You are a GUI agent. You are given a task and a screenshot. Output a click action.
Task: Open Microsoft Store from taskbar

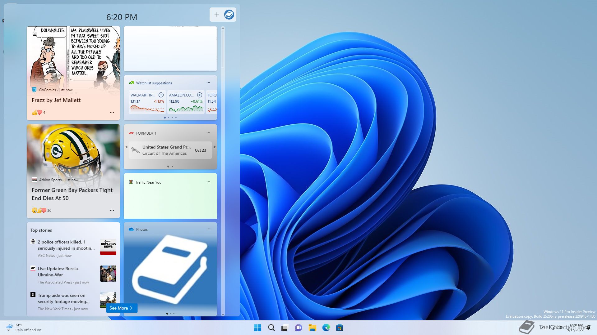340,328
